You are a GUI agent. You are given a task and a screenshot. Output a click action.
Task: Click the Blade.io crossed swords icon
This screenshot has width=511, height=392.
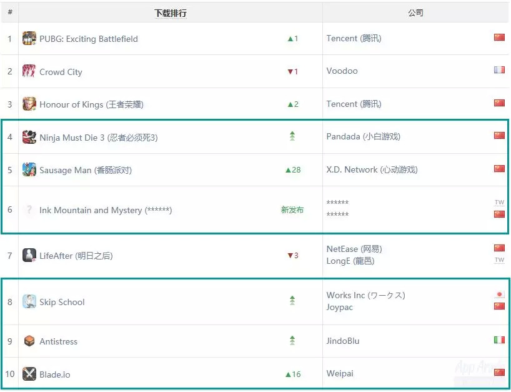29,374
